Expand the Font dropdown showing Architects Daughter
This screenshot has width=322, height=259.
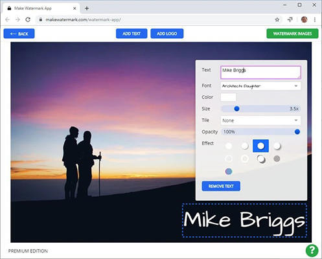[x=260, y=86]
